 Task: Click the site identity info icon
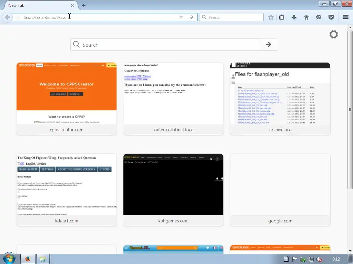pos(17,17)
